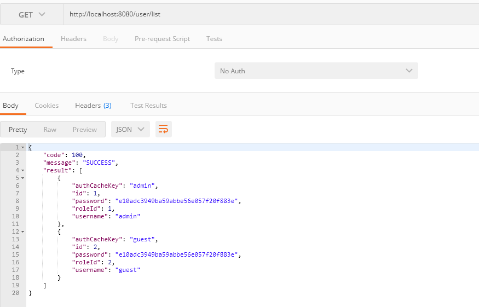479x307 pixels.
Task: Open the Tests tab
Action: click(x=214, y=39)
